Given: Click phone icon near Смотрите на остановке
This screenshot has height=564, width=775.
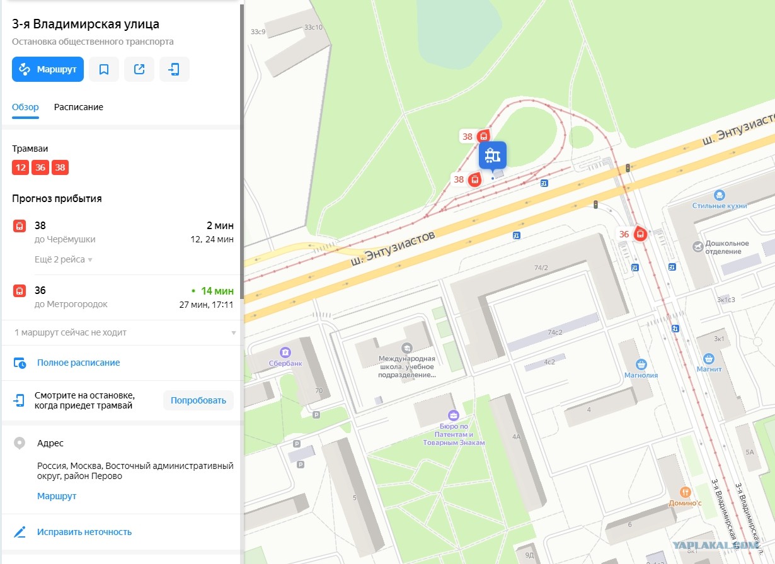Looking at the screenshot, I should 20,400.
